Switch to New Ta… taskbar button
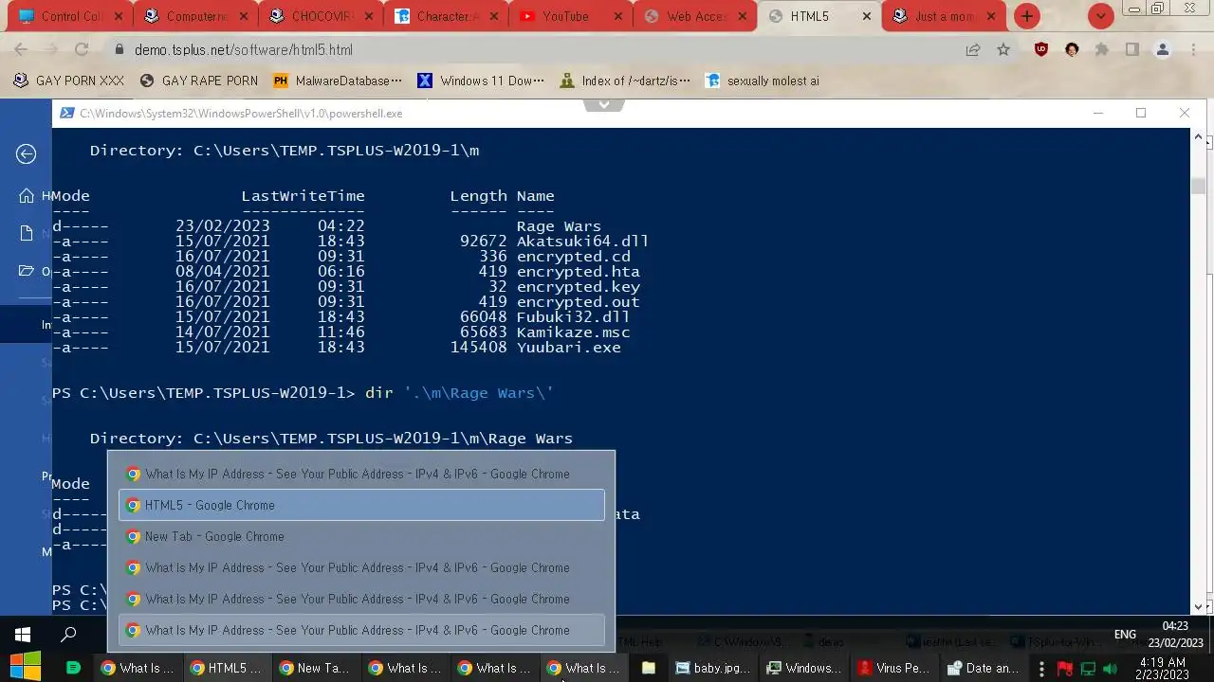The image size is (1214, 682). tap(315, 668)
